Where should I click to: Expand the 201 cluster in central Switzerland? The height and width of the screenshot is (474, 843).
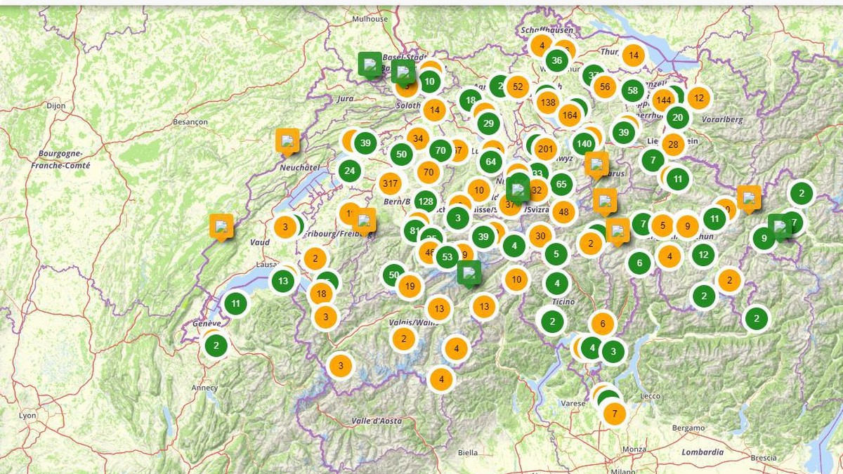(544, 149)
